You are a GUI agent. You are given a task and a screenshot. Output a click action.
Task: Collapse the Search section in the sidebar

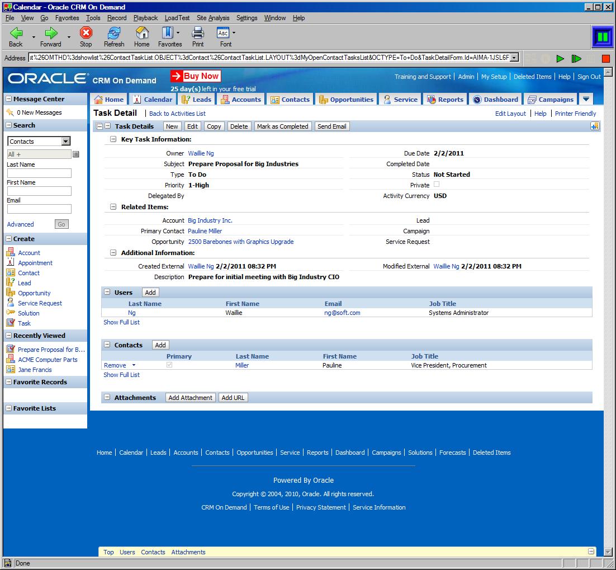point(8,125)
